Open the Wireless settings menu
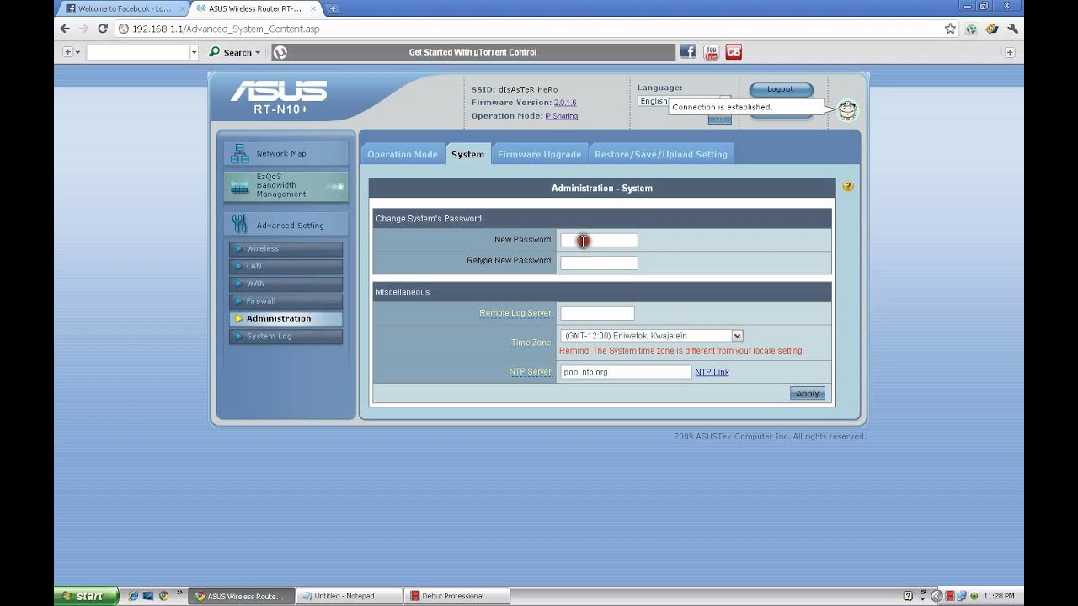The width and height of the screenshot is (1078, 606). pos(286,248)
